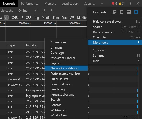Filter requests by CSS
The image size is (142, 119).
[28, 18]
